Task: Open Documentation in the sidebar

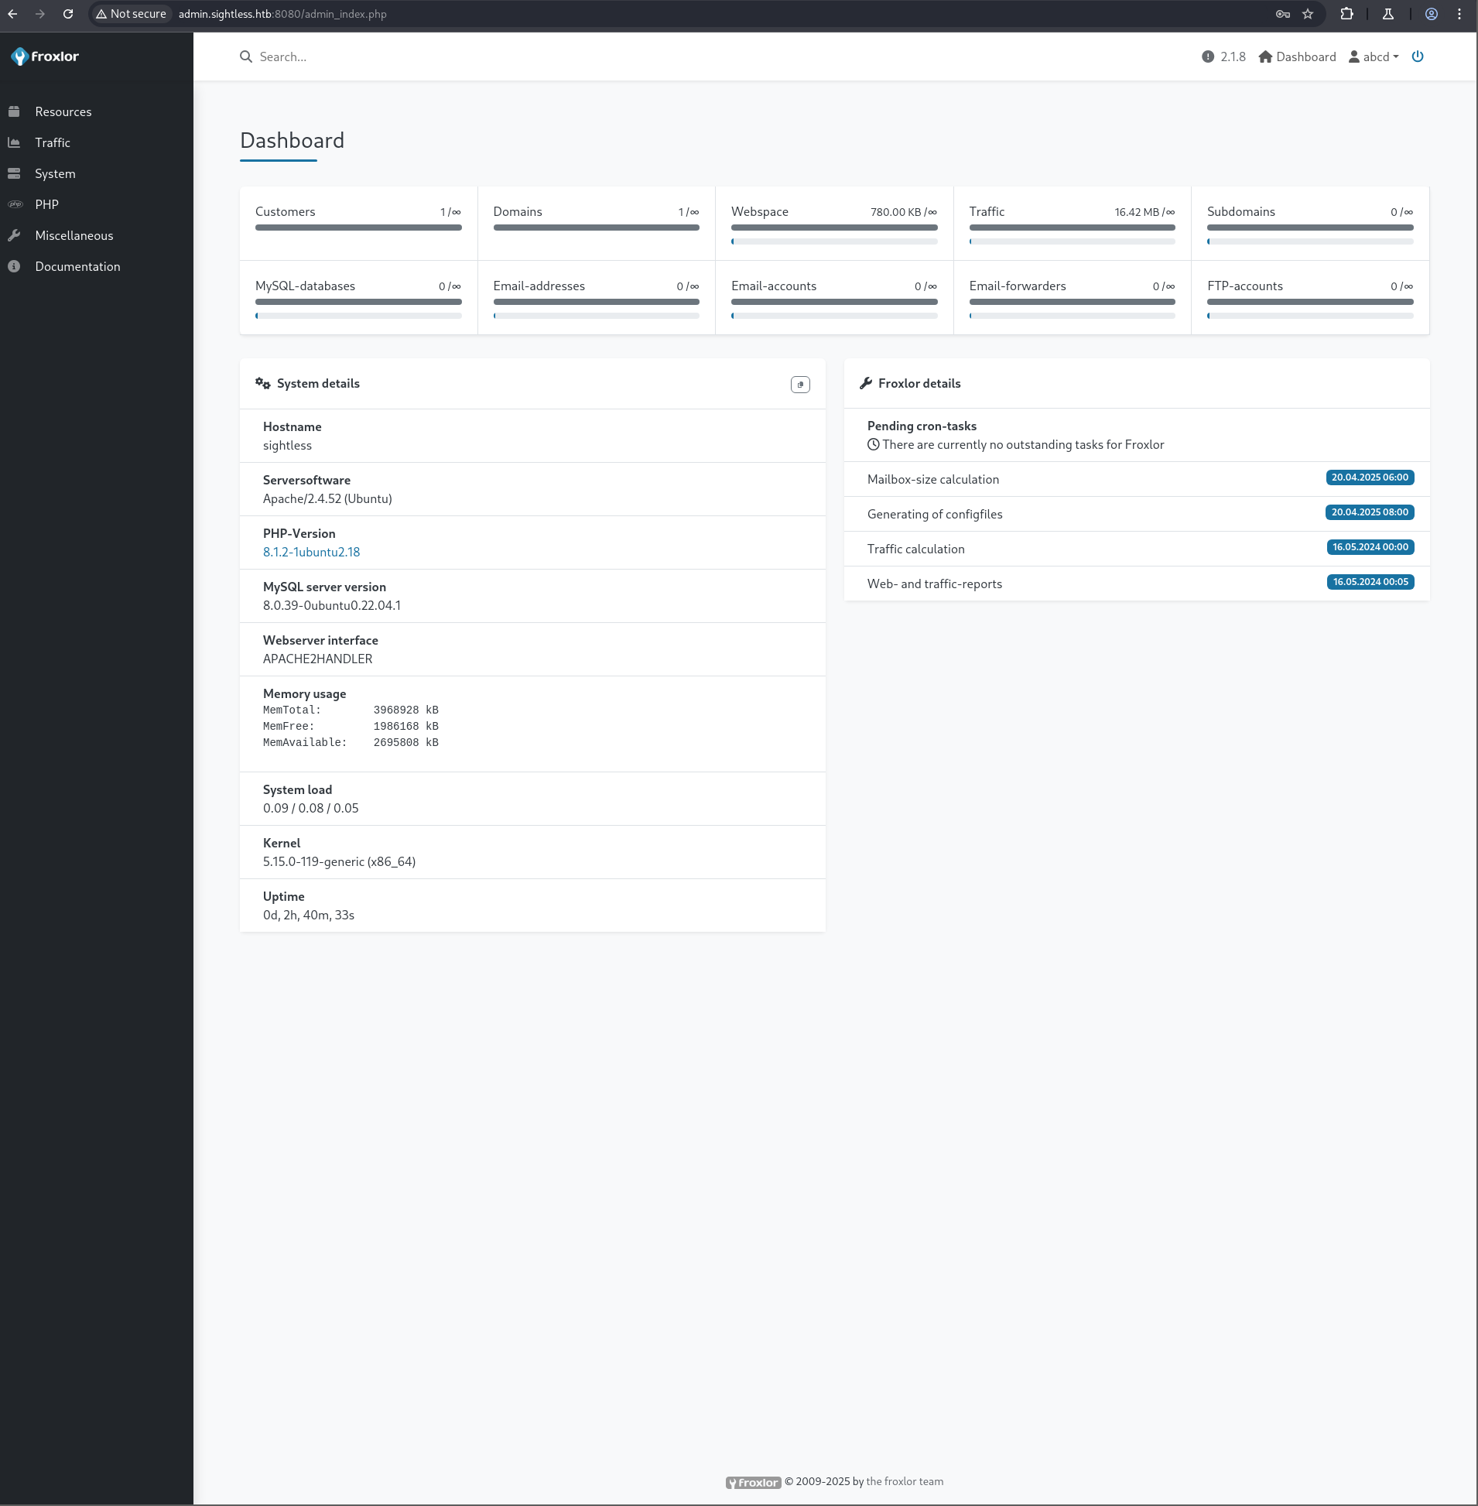Action: (x=77, y=266)
